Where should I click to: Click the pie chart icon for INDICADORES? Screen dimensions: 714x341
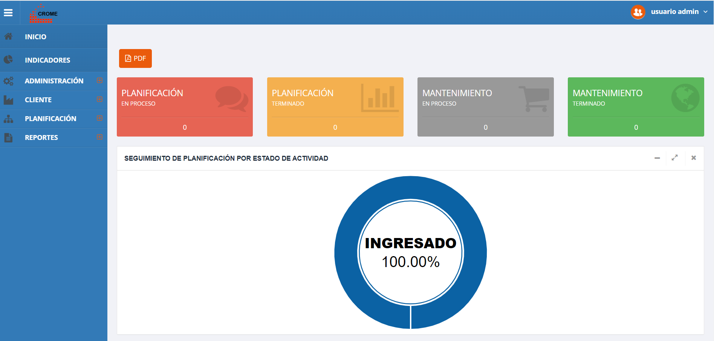pos(8,60)
